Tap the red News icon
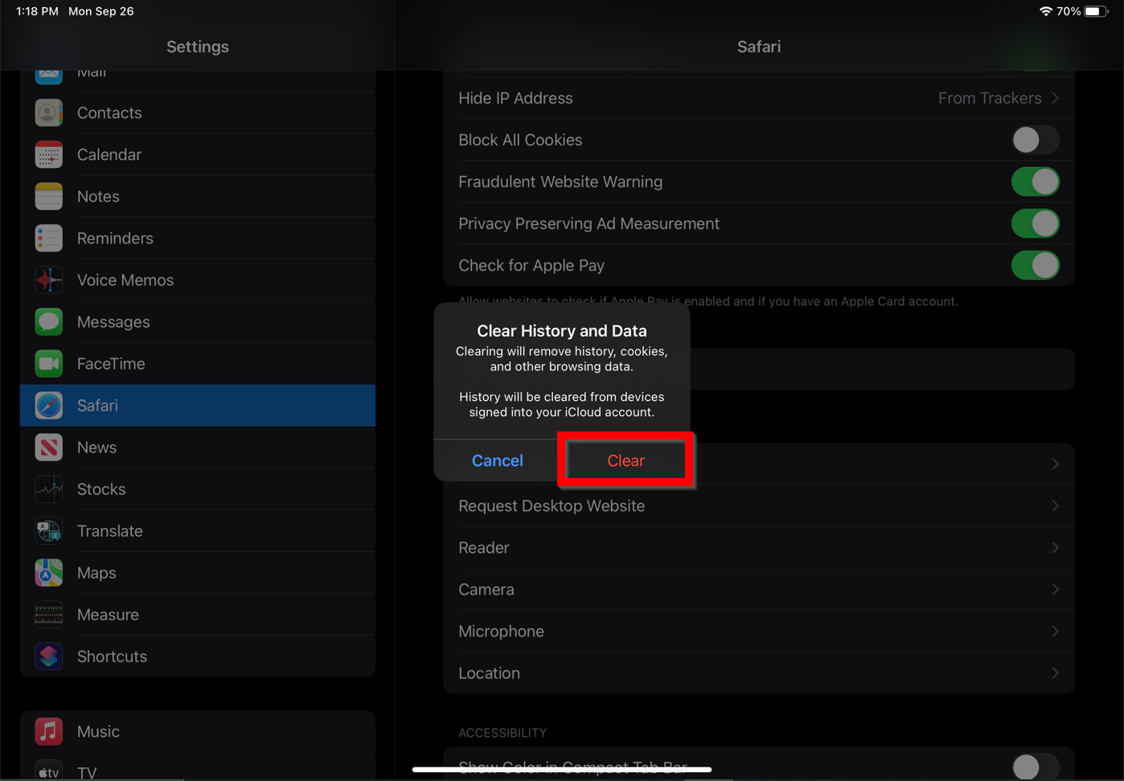 [48, 448]
